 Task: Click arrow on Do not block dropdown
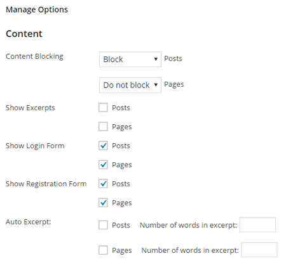[156, 85]
